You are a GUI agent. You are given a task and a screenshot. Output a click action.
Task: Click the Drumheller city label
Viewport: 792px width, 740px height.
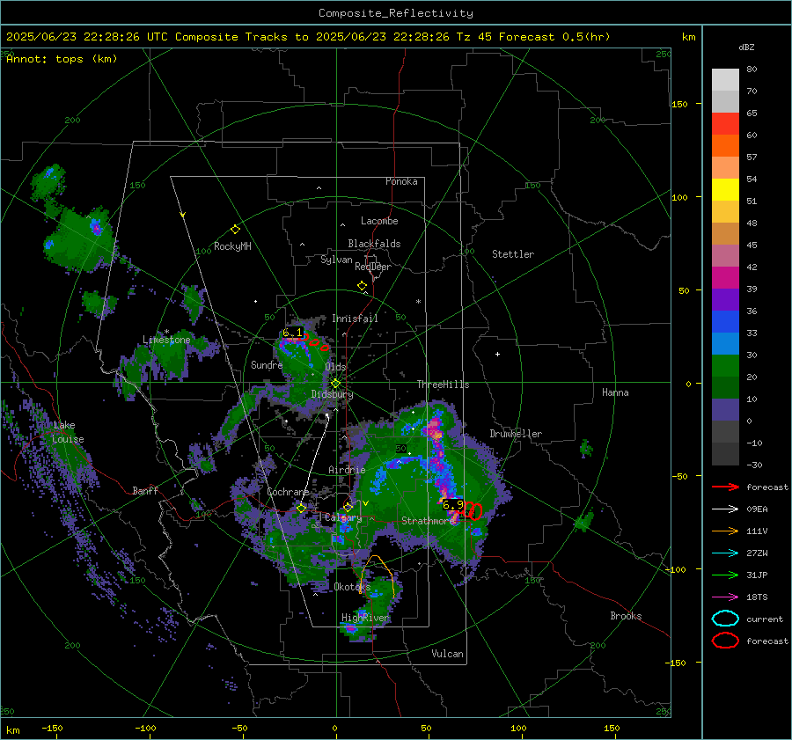(x=516, y=434)
